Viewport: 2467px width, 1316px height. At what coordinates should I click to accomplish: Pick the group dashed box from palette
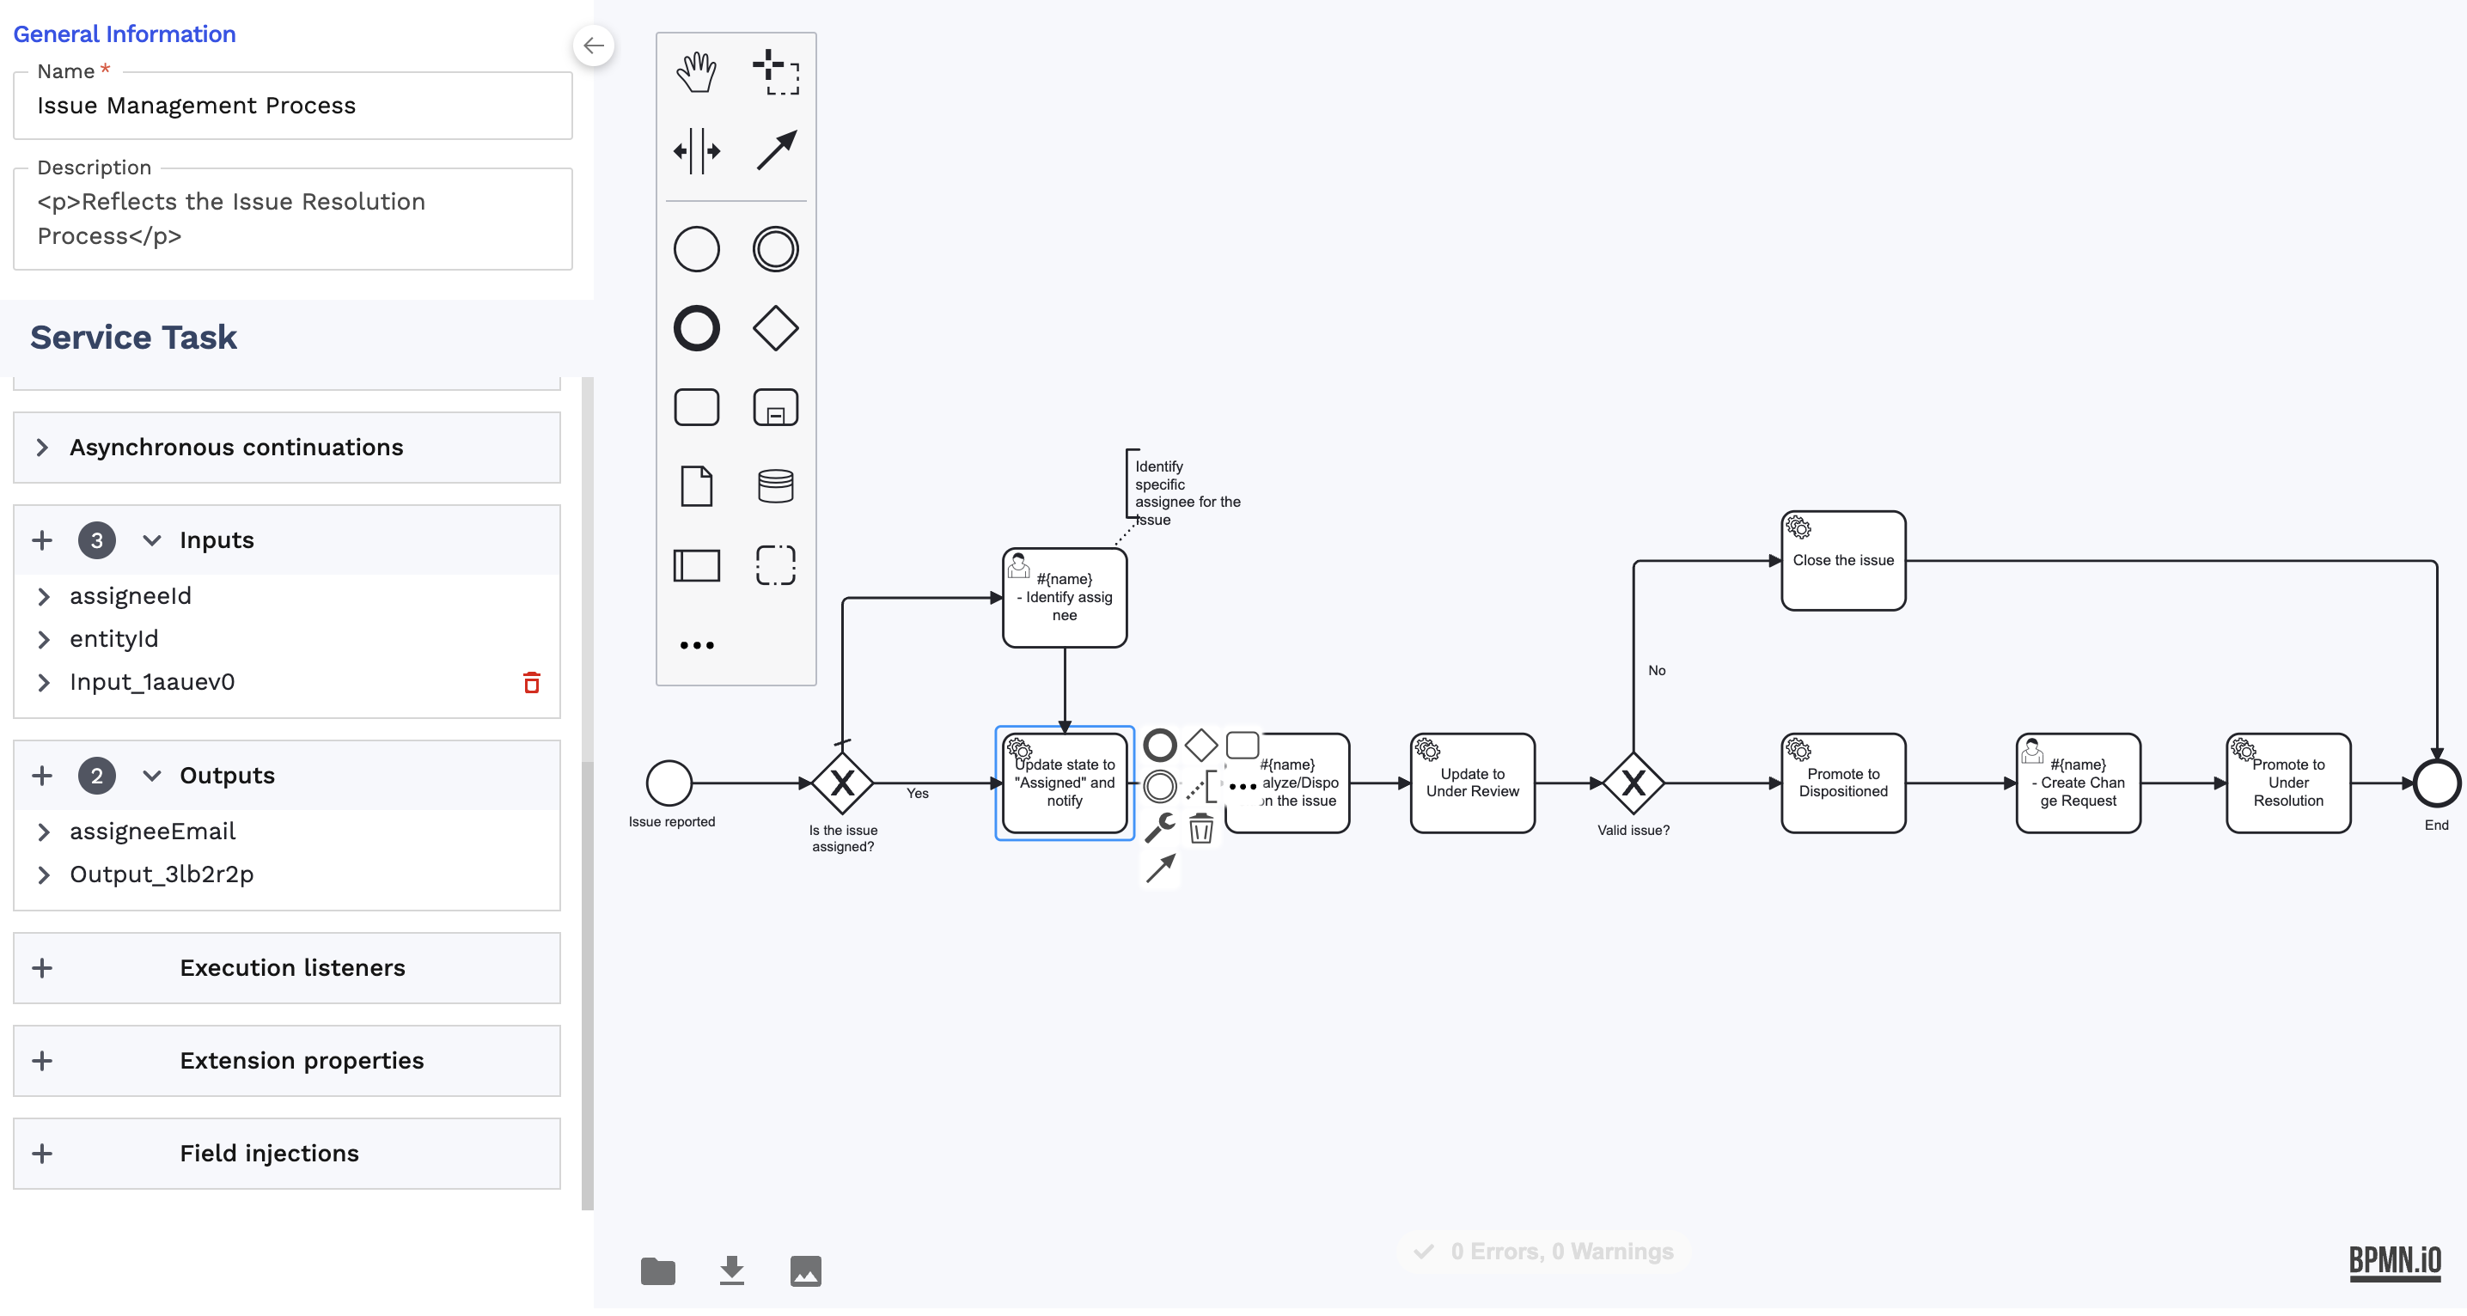(x=776, y=564)
